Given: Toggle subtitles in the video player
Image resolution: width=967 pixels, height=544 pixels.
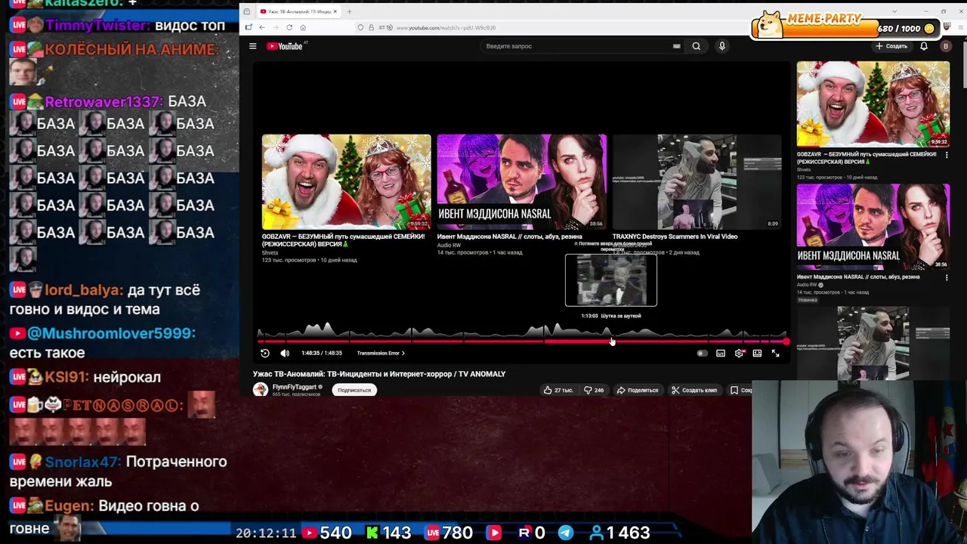Looking at the screenshot, I should pyautogui.click(x=721, y=353).
